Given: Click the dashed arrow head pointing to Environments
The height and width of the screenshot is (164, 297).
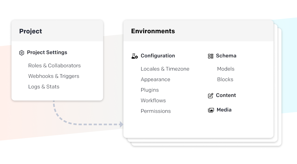Looking at the screenshot, I should tap(121, 124).
